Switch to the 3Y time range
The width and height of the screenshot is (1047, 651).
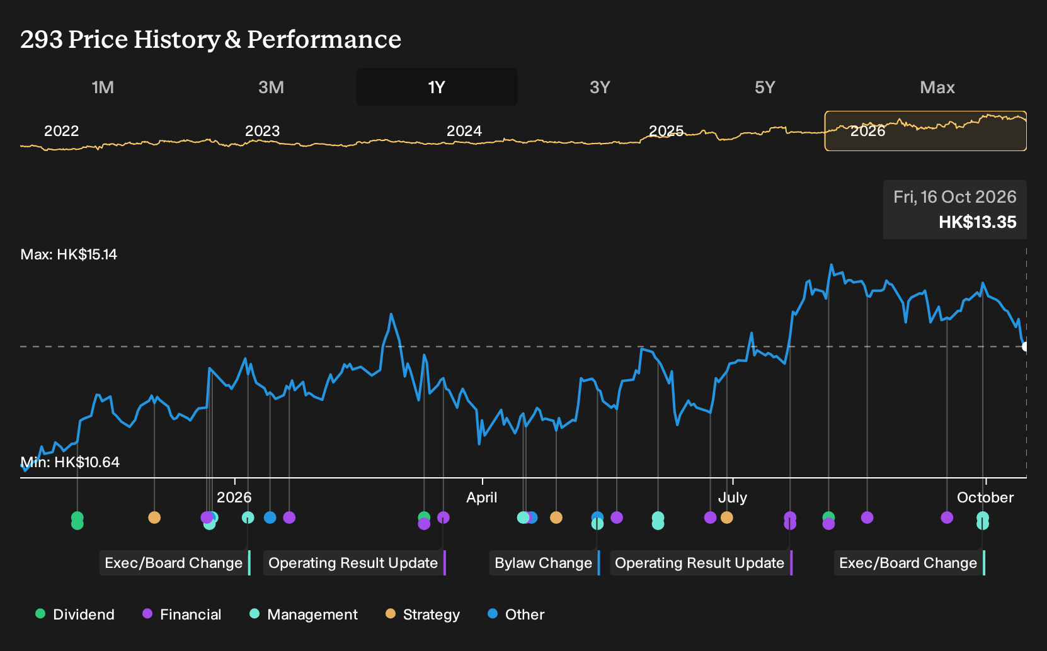pos(600,87)
